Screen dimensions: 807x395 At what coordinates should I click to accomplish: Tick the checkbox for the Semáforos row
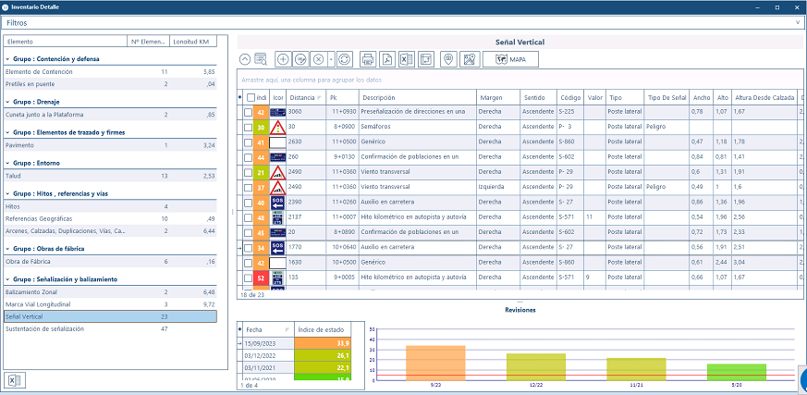248,127
